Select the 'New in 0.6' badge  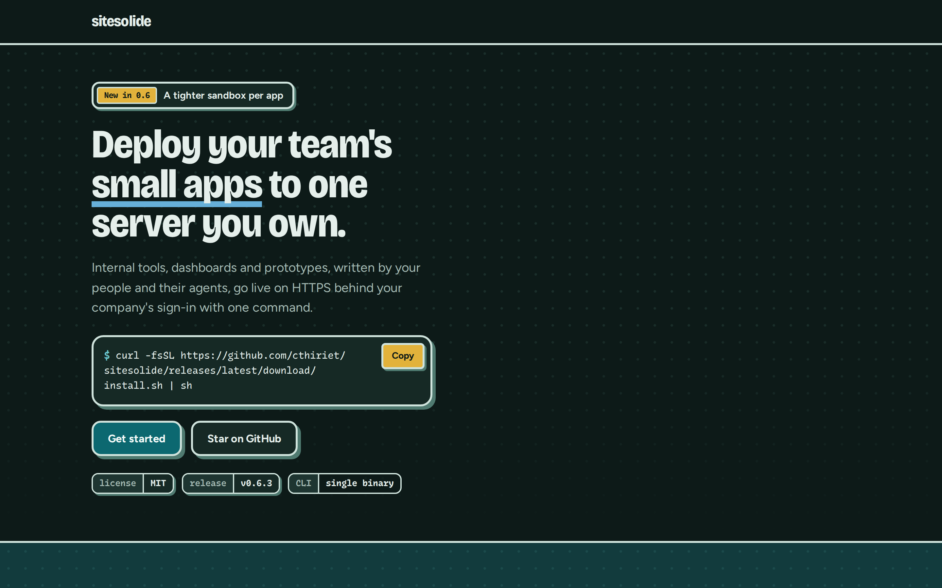127,95
